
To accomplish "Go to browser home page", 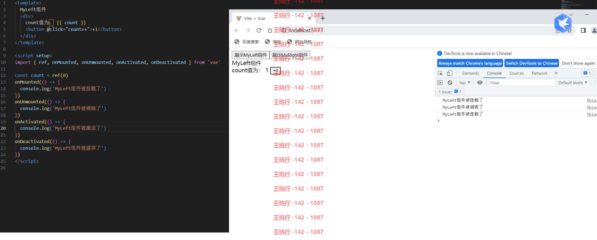I will tap(270, 30).
